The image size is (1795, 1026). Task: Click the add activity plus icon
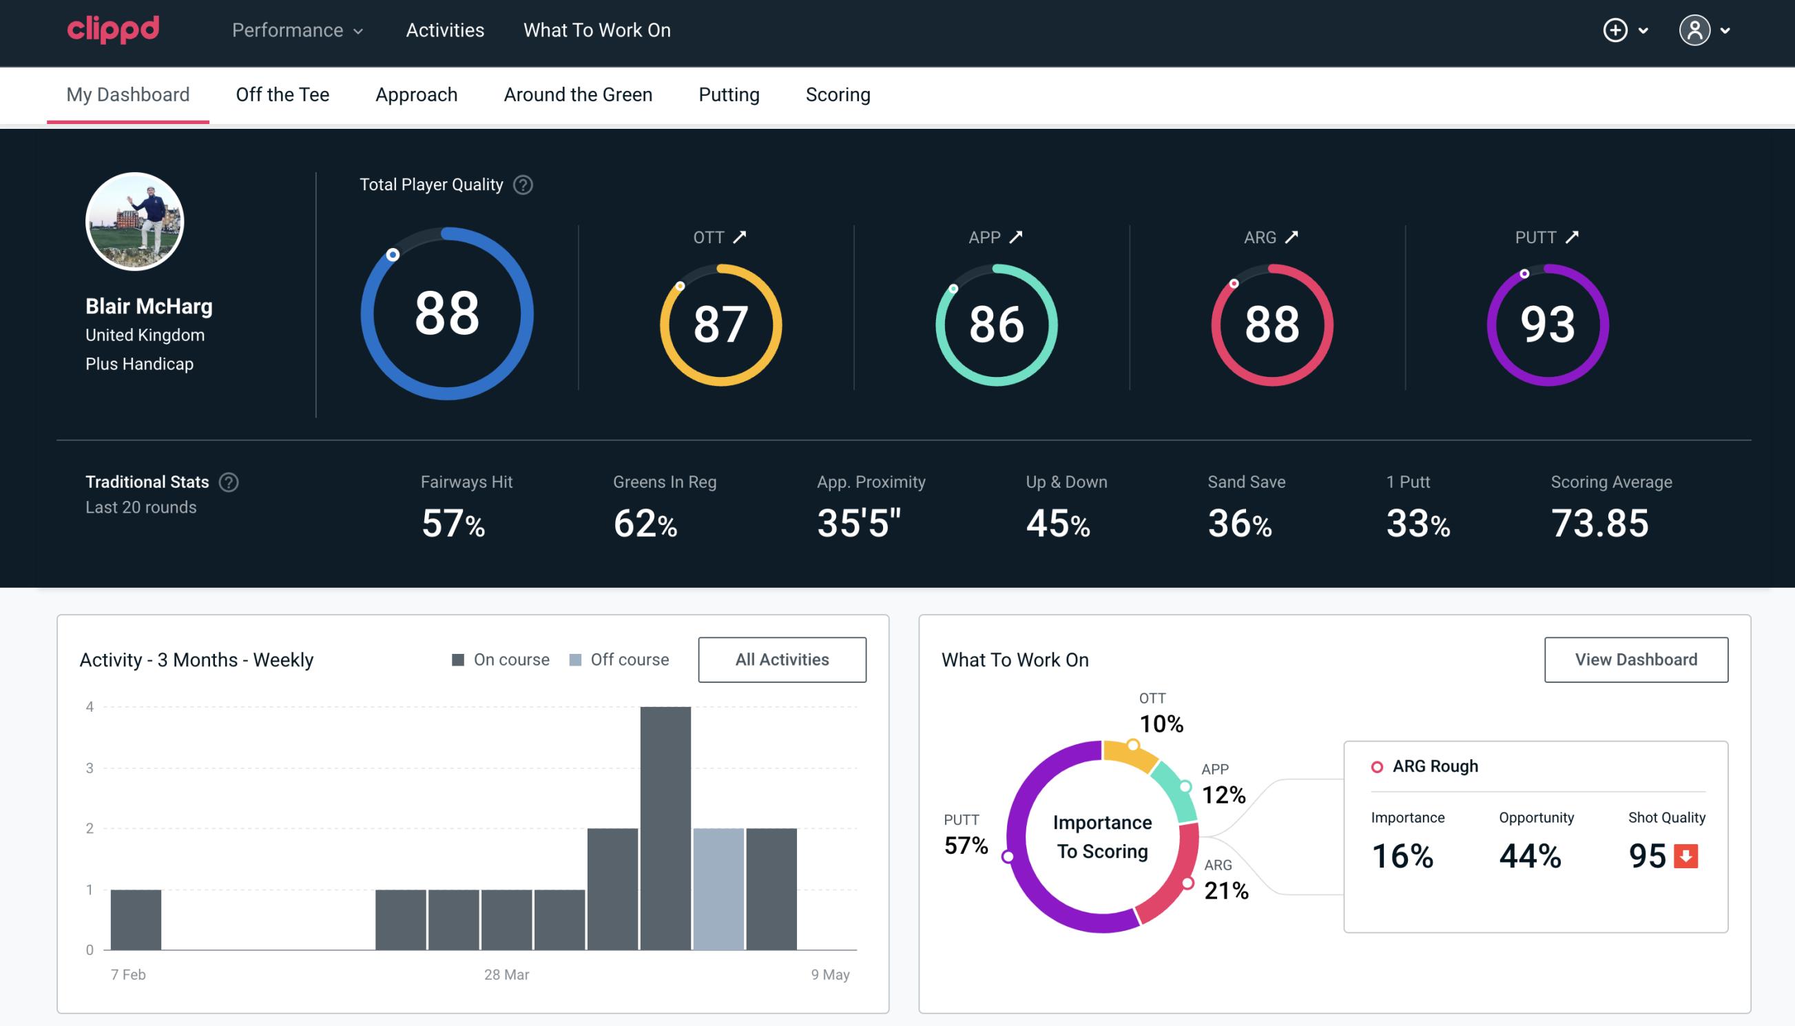coord(1616,31)
